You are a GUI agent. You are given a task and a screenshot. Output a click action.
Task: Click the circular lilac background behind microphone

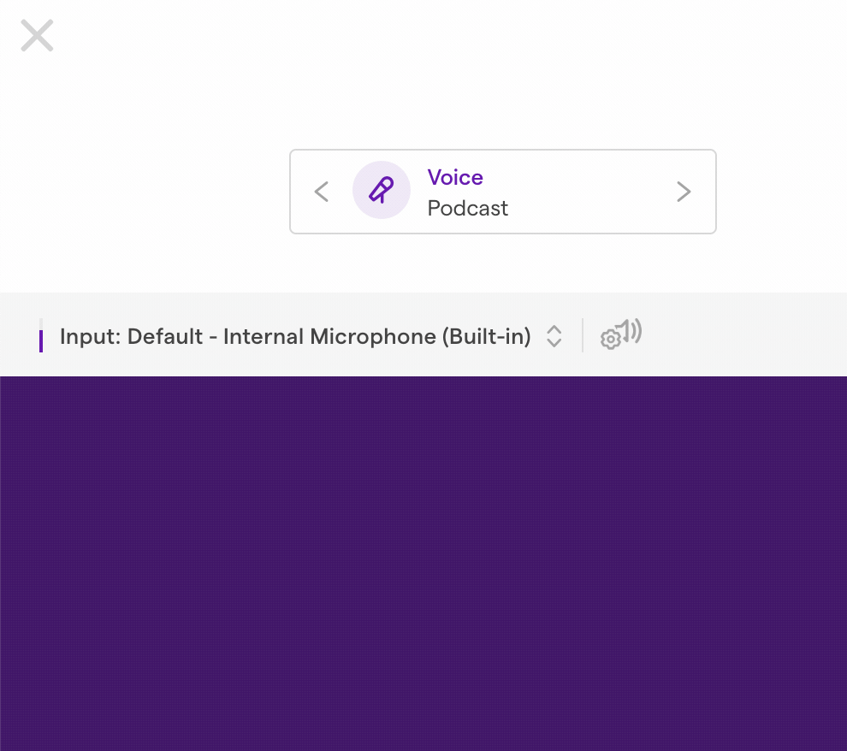pos(382,190)
